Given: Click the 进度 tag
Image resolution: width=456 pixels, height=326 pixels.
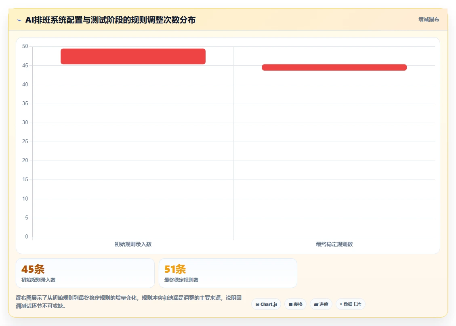Looking at the screenshot, I should (x=321, y=304).
